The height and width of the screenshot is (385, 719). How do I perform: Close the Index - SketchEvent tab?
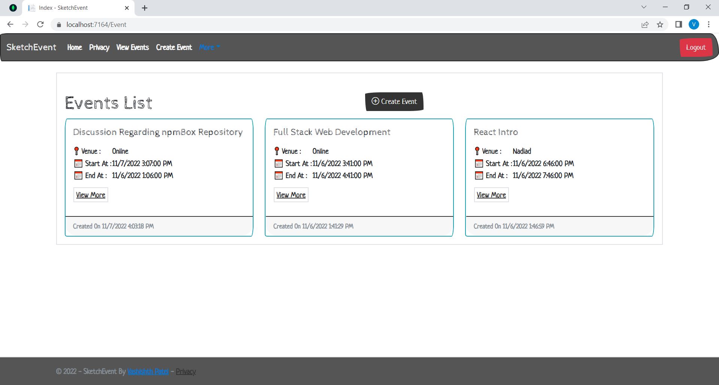[127, 8]
